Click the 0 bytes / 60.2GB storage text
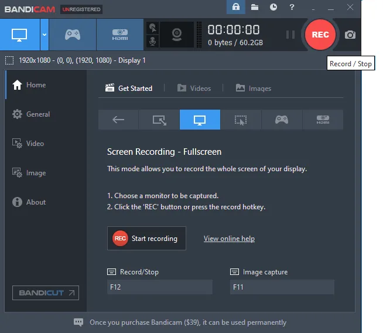 click(x=235, y=43)
